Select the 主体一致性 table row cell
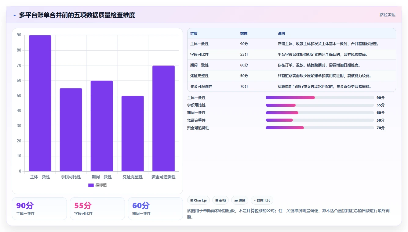The image size is (408, 232). pyautogui.click(x=199, y=44)
